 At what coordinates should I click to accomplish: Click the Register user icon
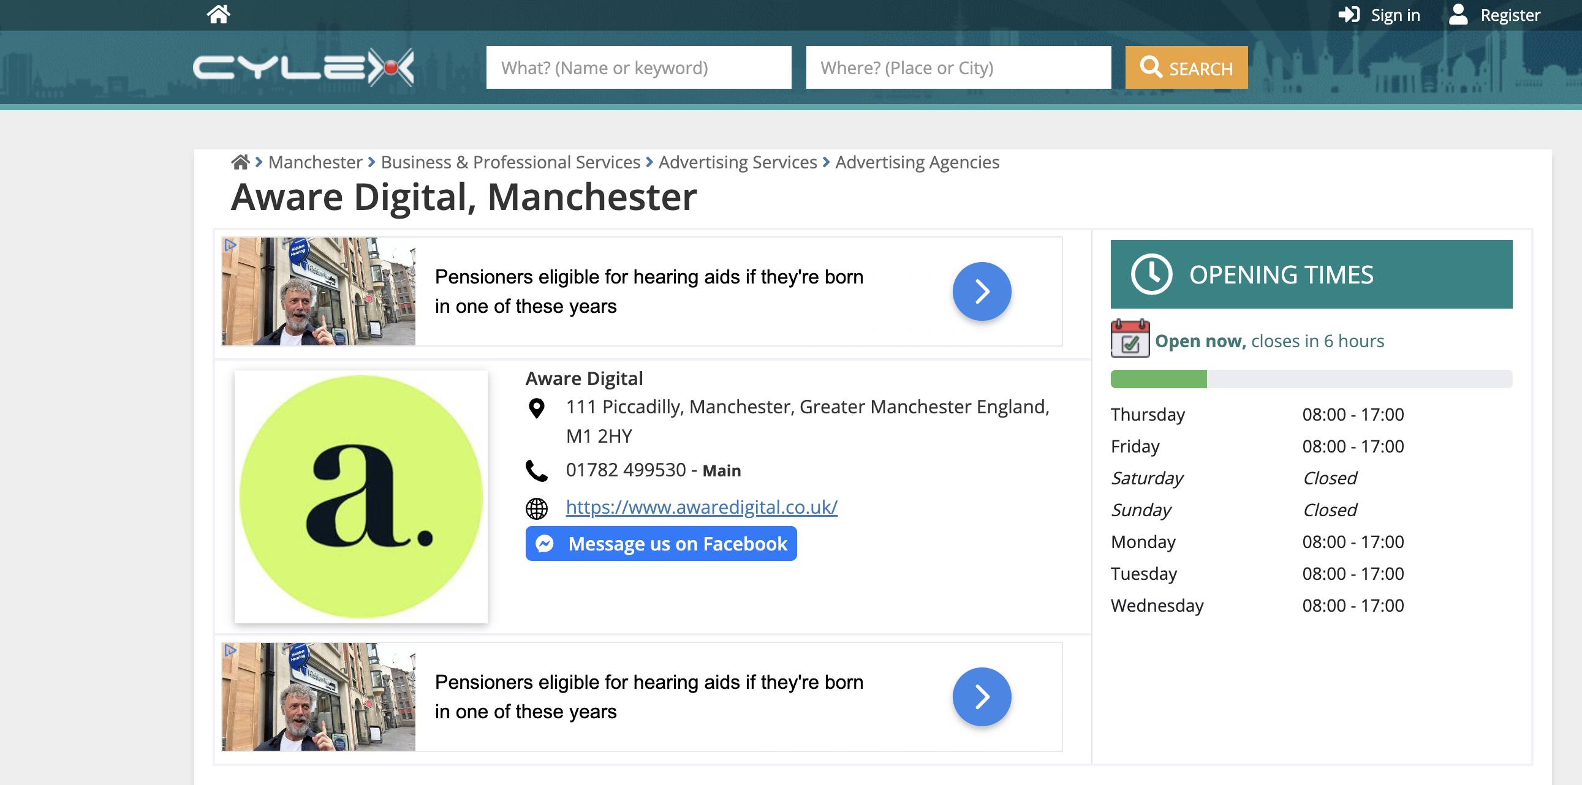pyautogui.click(x=1458, y=14)
